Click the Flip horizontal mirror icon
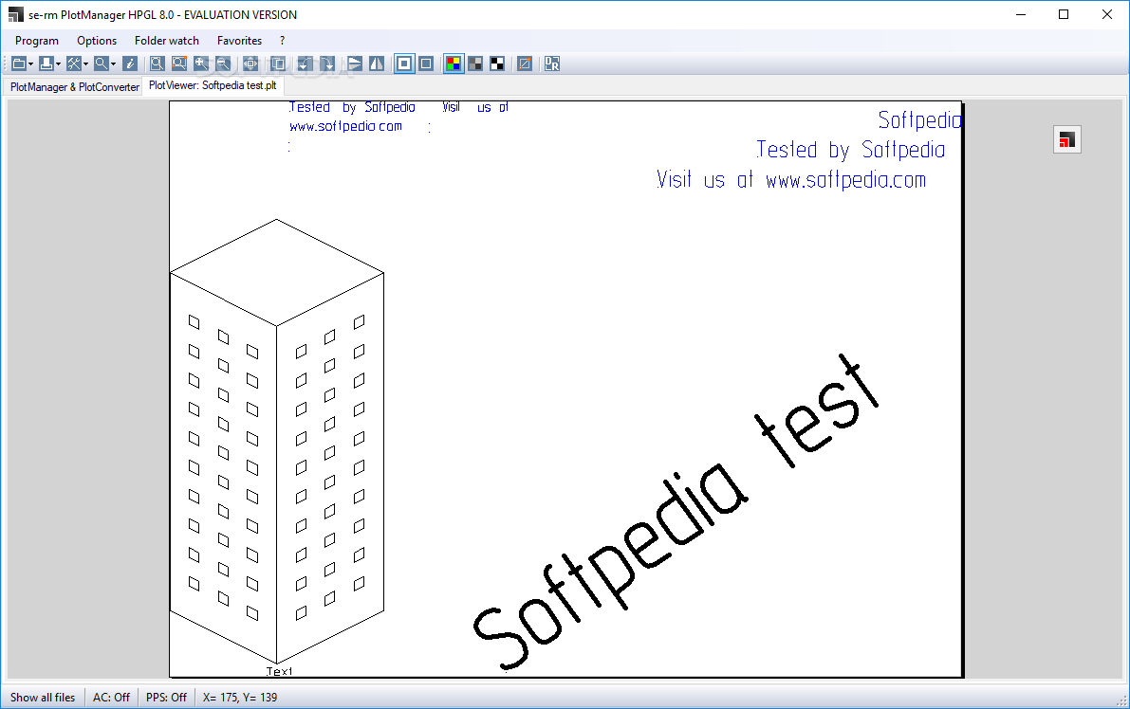The height and width of the screenshot is (709, 1130). 376,64
